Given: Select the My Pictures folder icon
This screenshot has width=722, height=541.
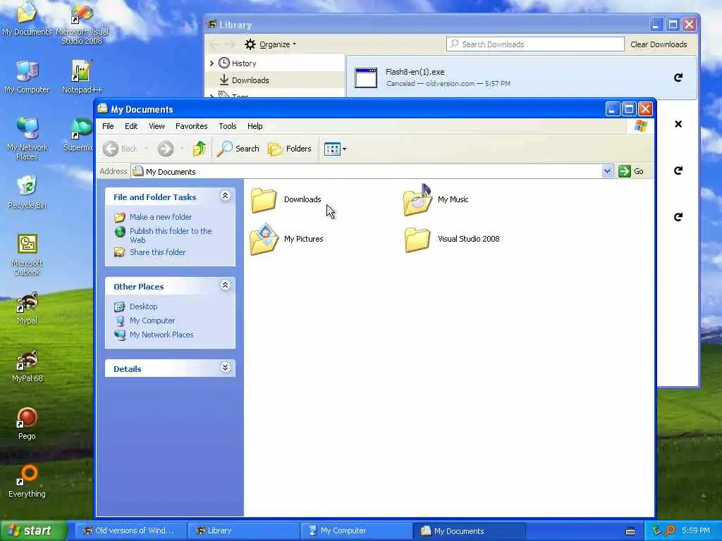Looking at the screenshot, I should [x=264, y=240].
